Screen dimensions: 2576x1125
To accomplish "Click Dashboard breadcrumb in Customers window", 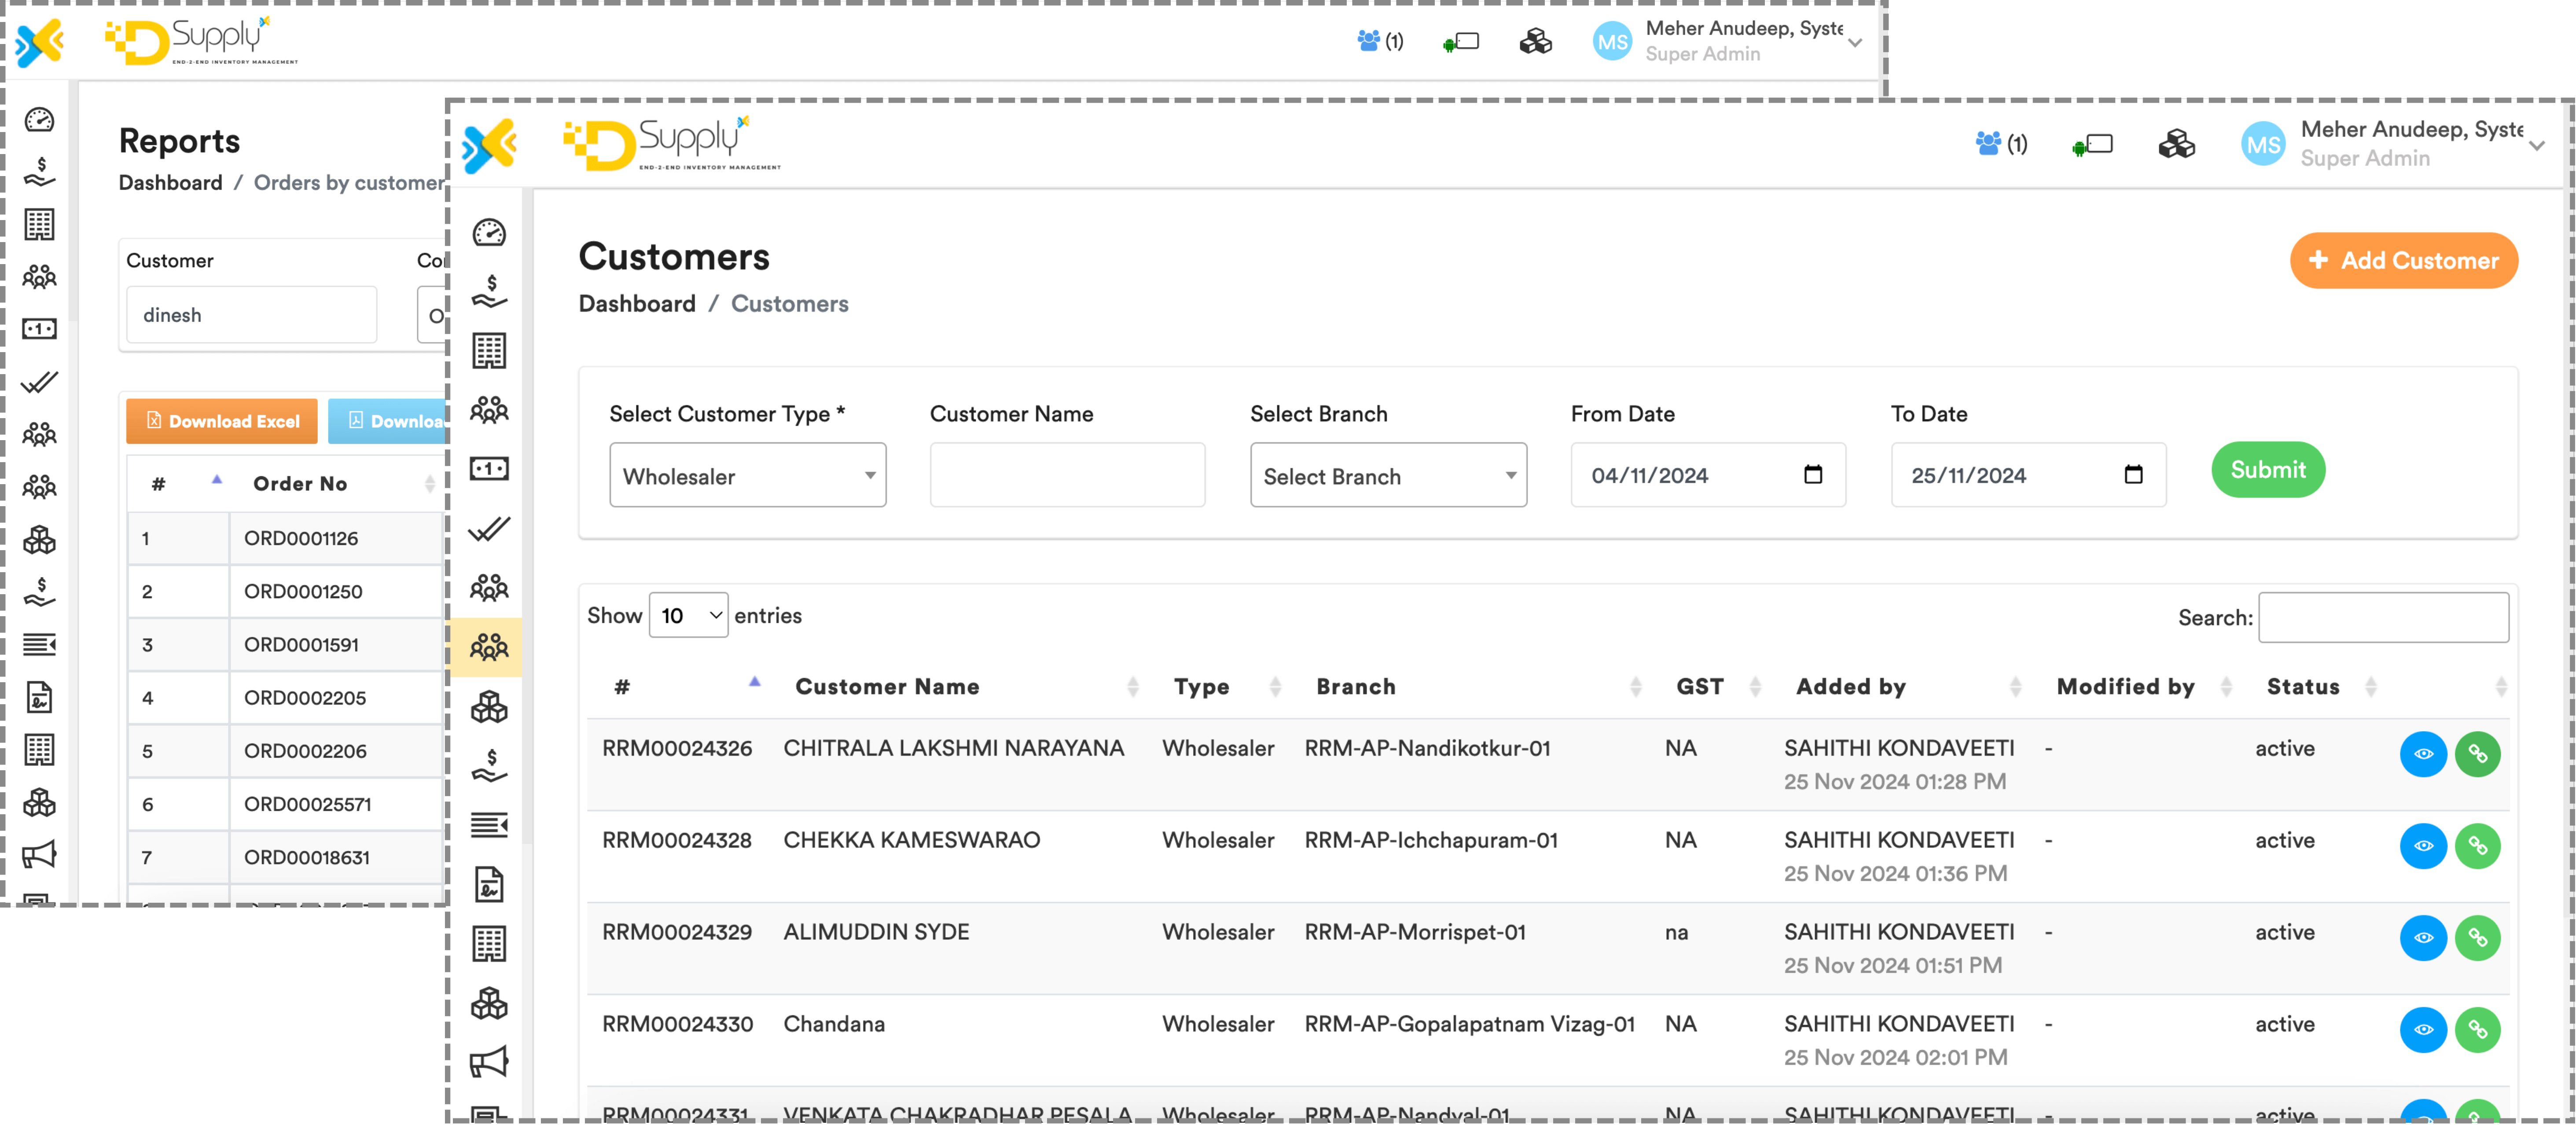I will pyautogui.click(x=637, y=304).
